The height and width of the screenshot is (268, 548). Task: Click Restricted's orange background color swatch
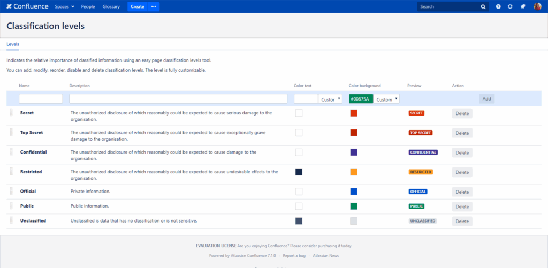pos(354,172)
